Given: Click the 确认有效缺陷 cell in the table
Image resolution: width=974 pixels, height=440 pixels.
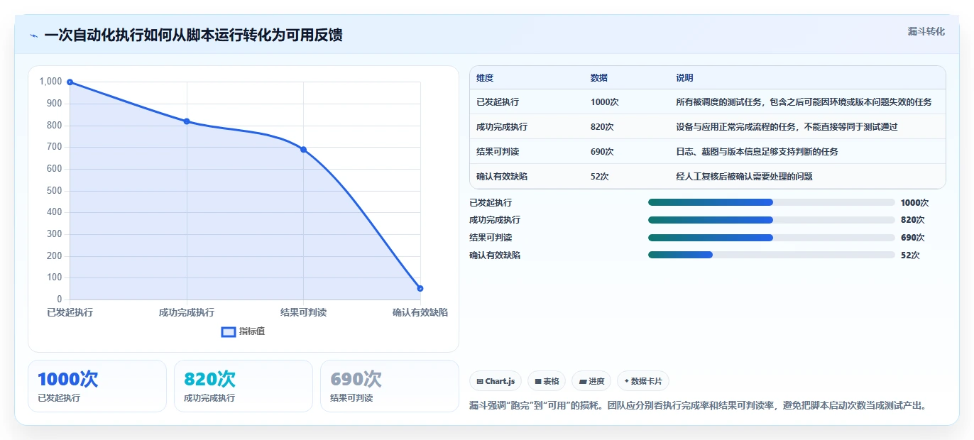Looking at the screenshot, I should point(502,177).
